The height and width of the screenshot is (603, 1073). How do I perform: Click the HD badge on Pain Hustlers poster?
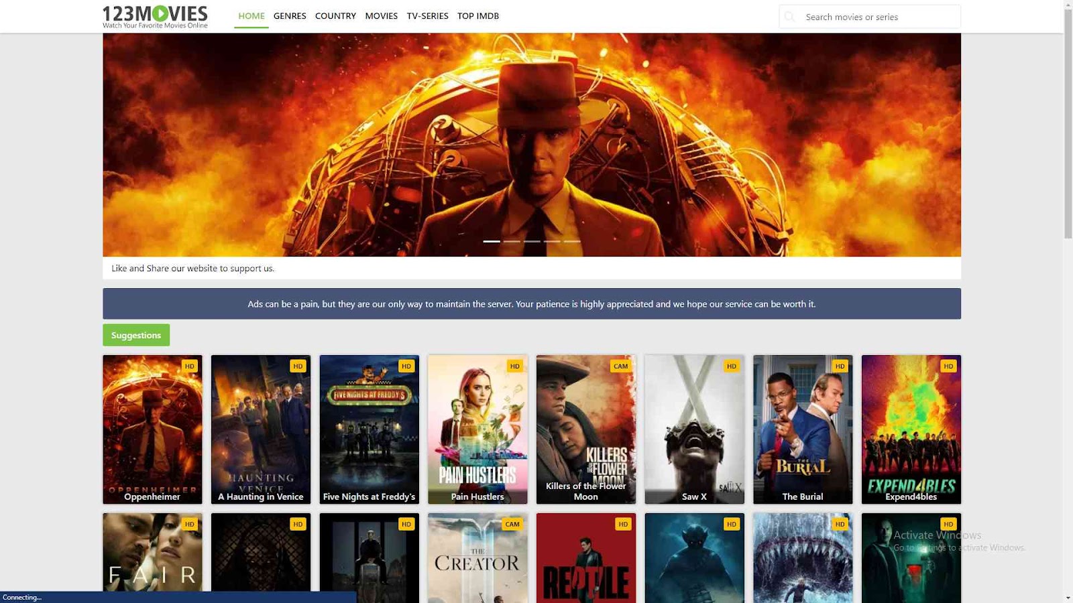tap(515, 366)
